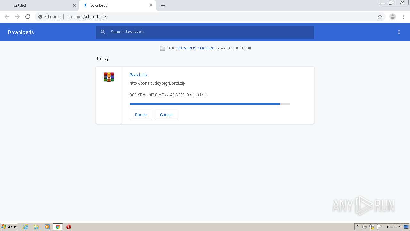Open Windows Explorer folder from the taskbar
Viewport: 410px width, 231px height.
(x=36, y=227)
